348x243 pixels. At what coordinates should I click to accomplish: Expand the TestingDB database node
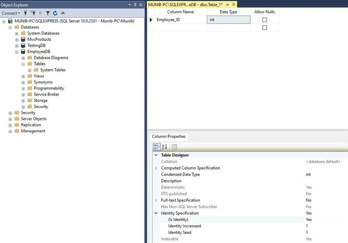click(17, 46)
